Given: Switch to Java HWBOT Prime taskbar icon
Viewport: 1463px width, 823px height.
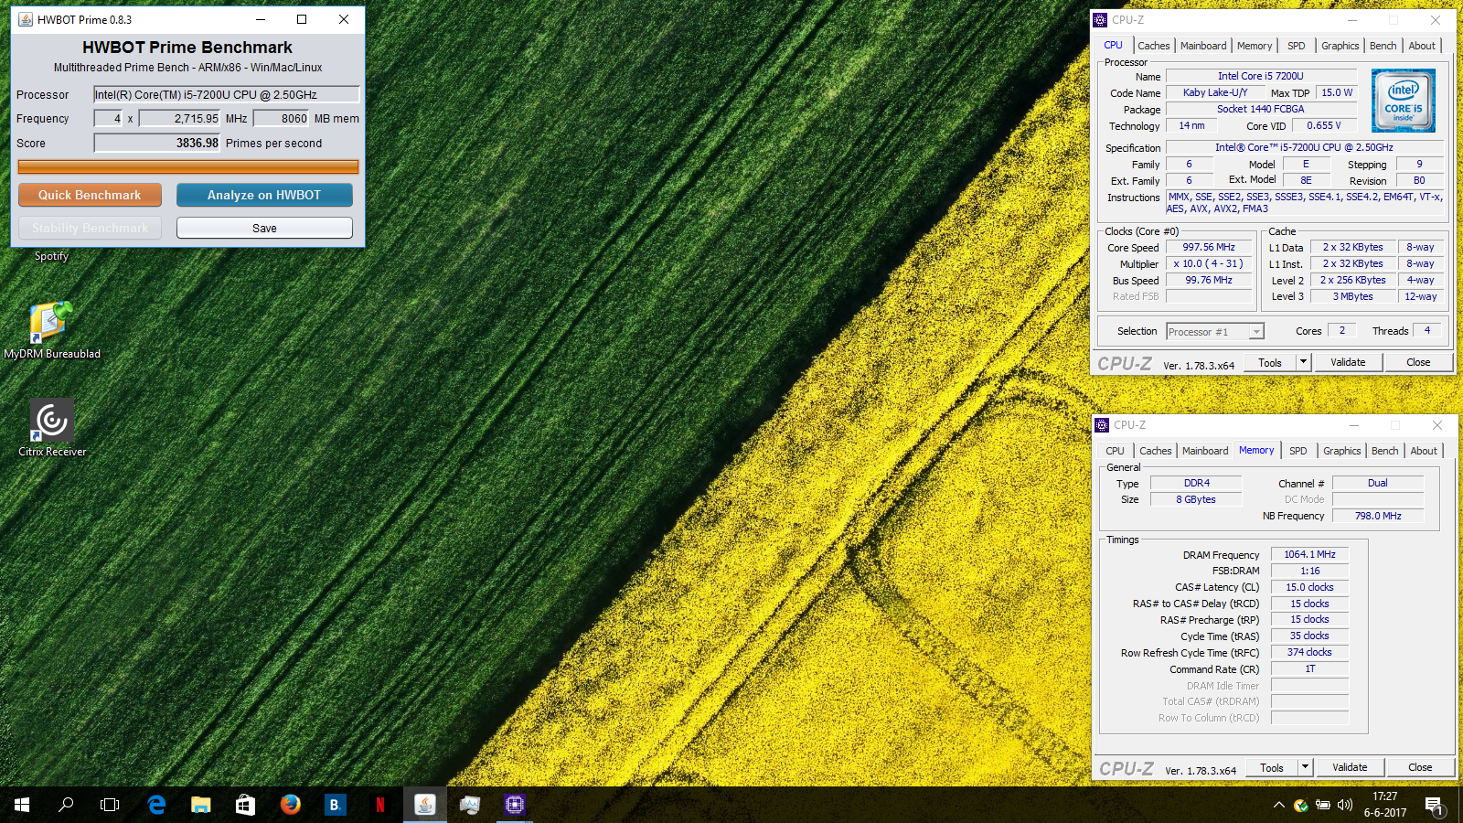Looking at the screenshot, I should click(424, 805).
